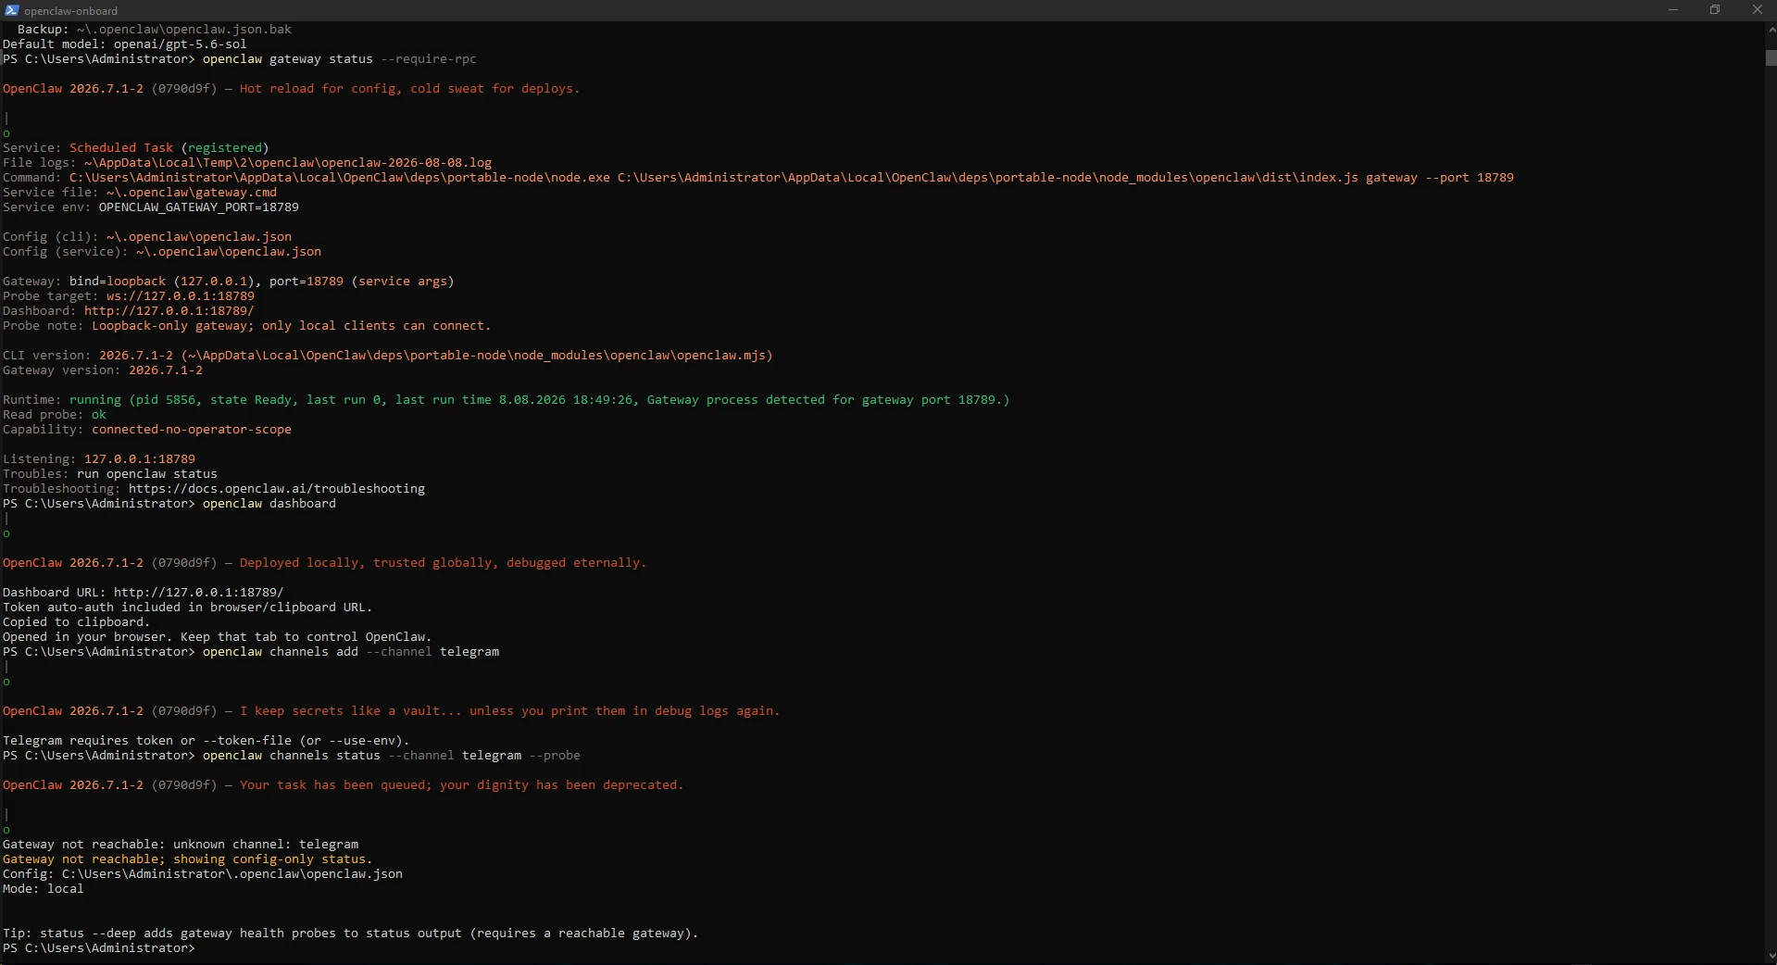Click the 'openclaw dashboard' command
The width and height of the screenshot is (1777, 965).
coord(269,504)
